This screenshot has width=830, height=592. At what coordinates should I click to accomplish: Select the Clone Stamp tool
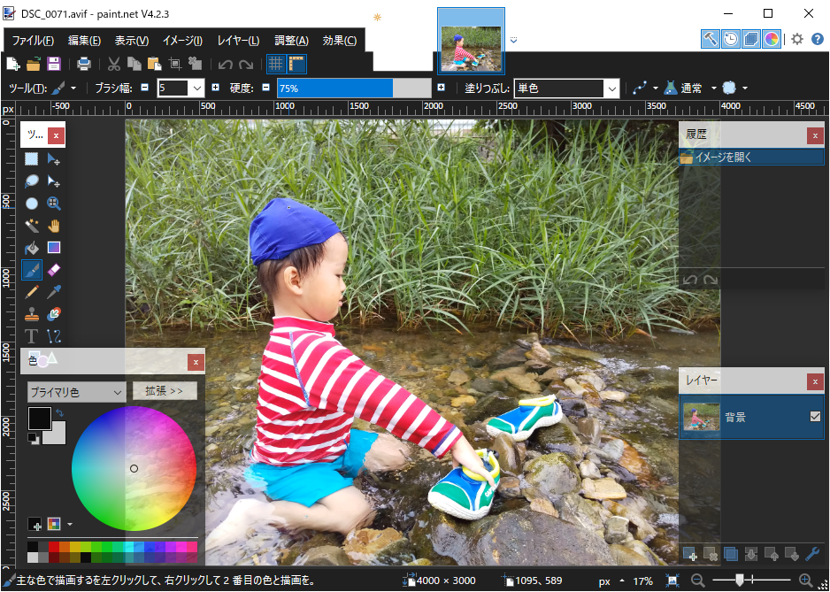[32, 313]
